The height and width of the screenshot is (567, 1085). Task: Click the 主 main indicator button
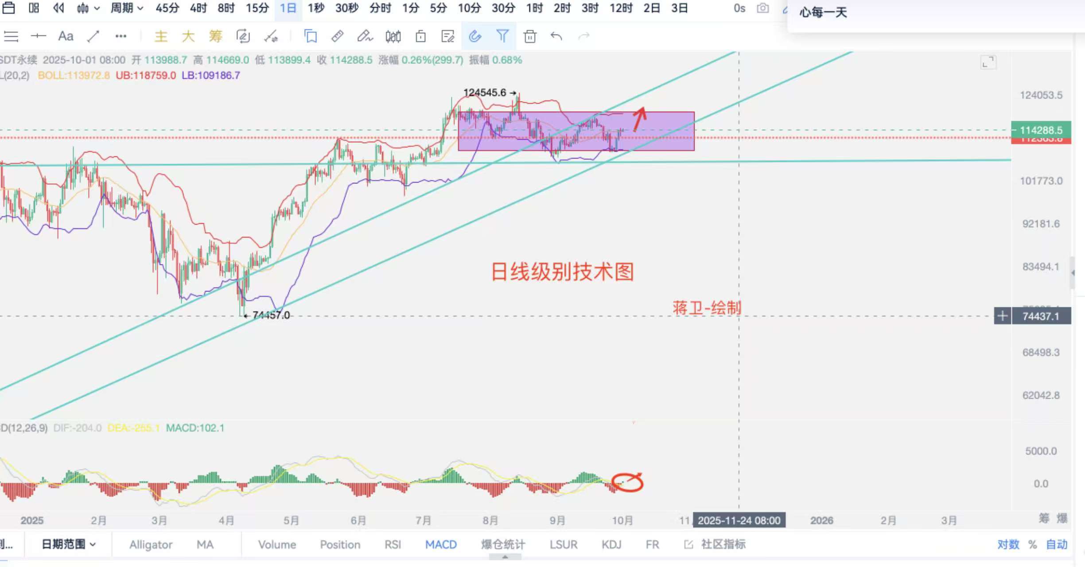click(x=161, y=36)
